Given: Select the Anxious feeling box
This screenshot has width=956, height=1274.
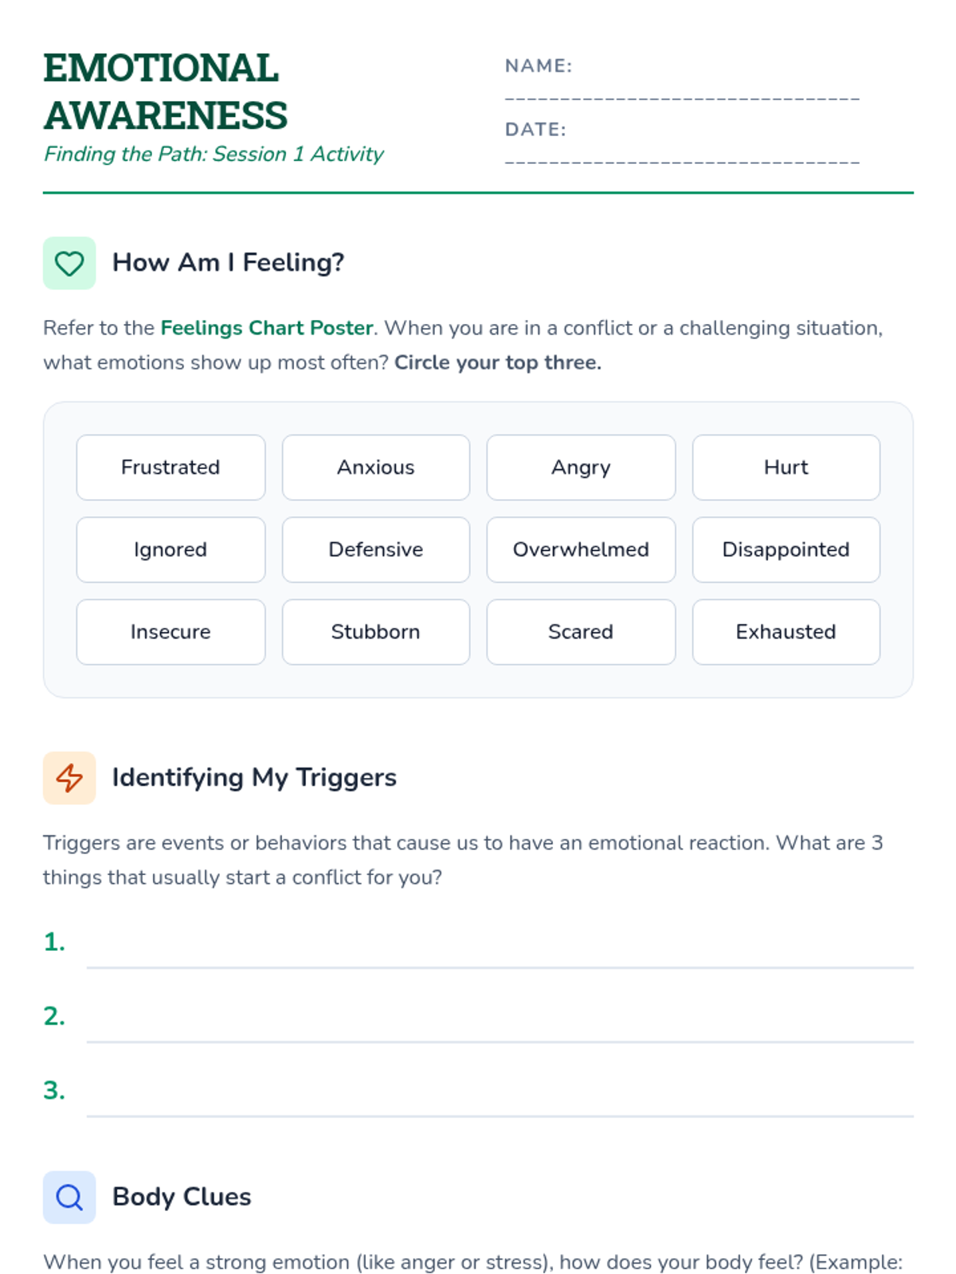Looking at the screenshot, I should coord(376,467).
